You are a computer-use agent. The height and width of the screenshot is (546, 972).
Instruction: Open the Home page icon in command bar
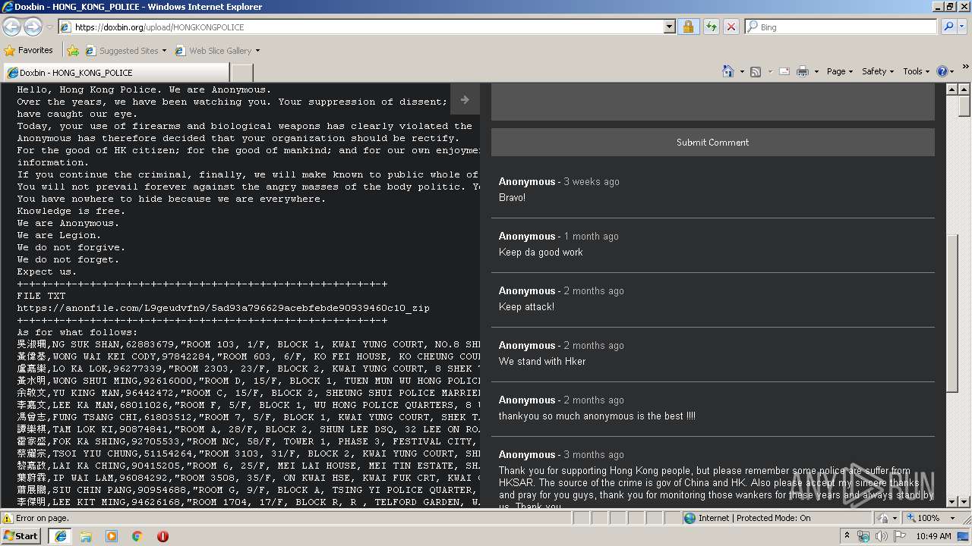pos(728,71)
